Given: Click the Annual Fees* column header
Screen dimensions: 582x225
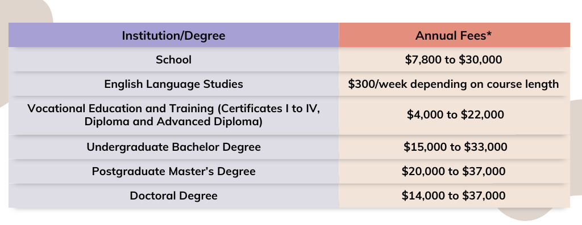Looking at the screenshot, I should click(454, 35).
